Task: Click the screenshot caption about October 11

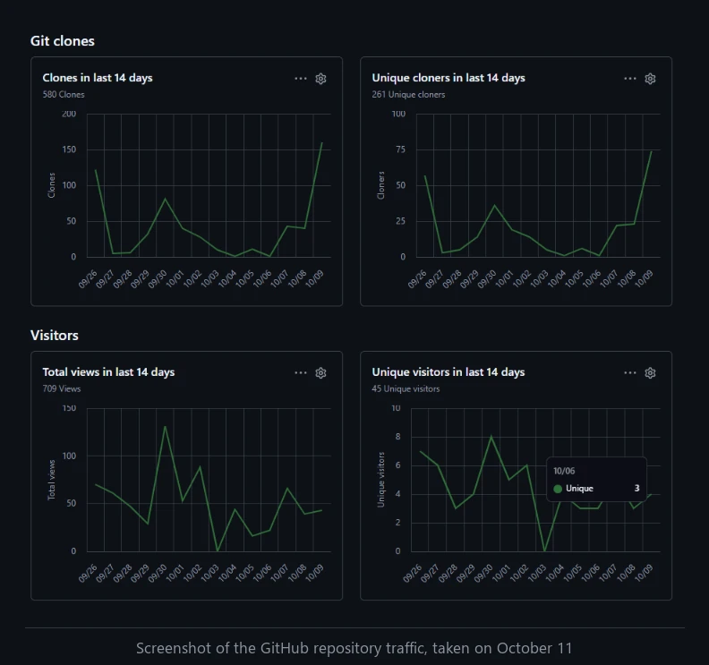Action: 354,648
